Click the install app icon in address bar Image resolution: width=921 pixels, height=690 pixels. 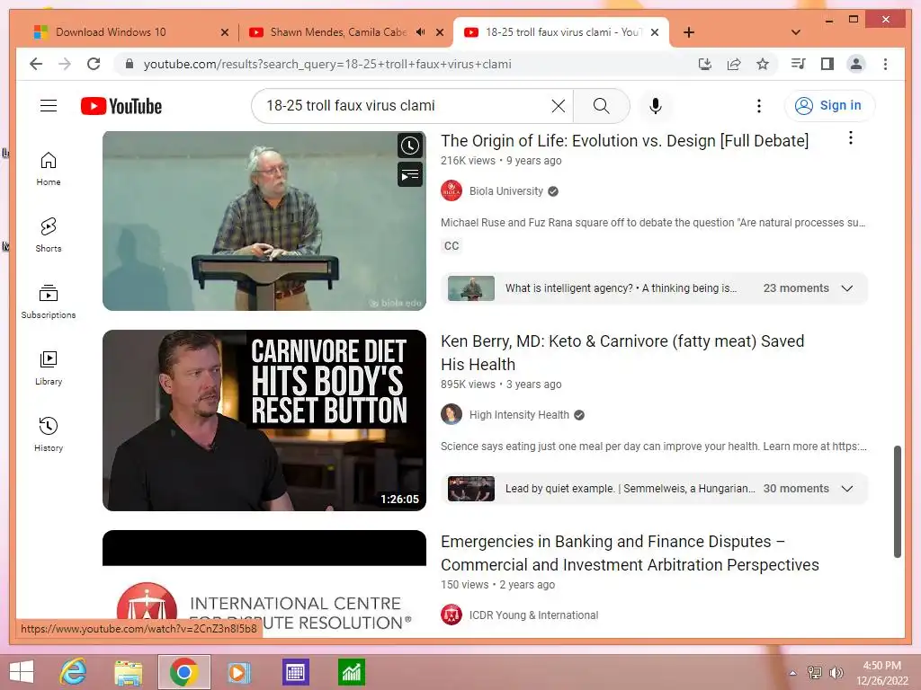click(705, 64)
